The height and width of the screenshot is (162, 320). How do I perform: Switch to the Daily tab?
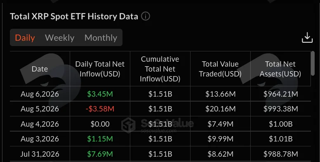click(x=25, y=38)
